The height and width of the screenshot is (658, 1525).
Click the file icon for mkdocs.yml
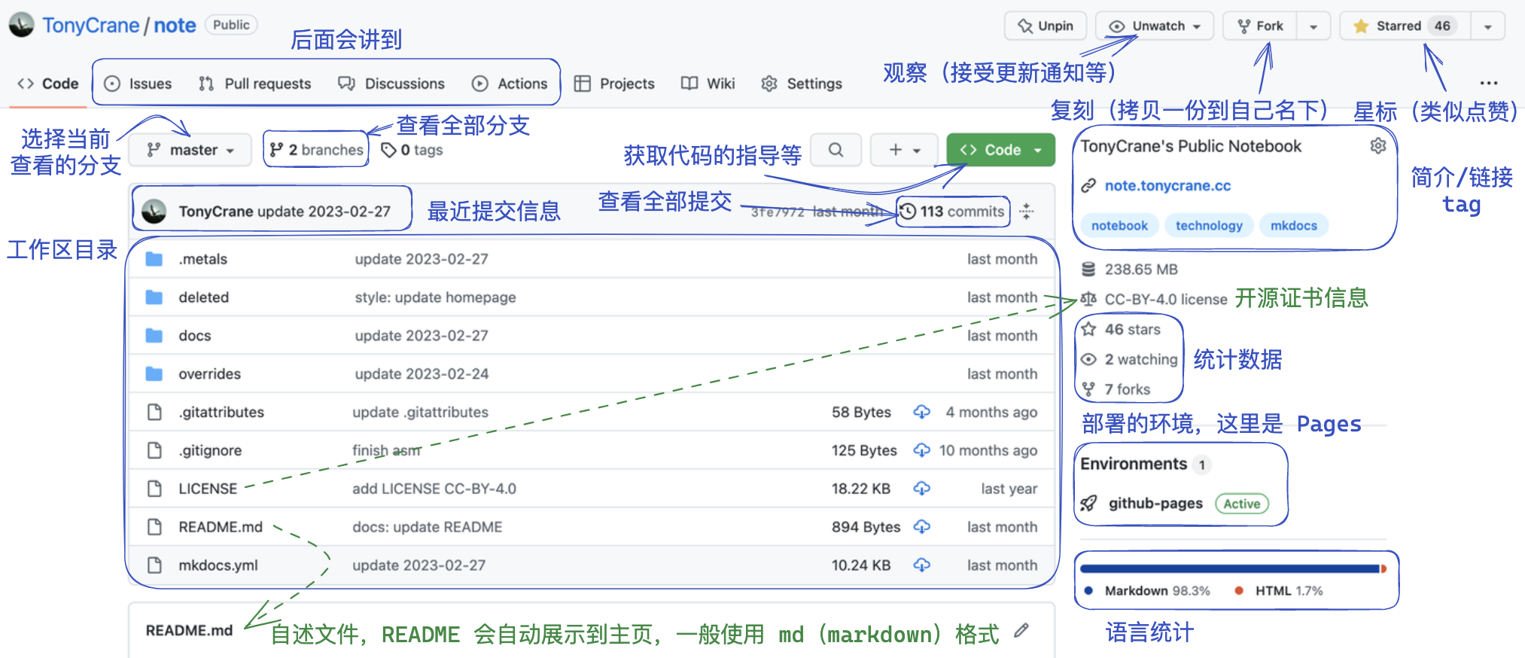[154, 565]
